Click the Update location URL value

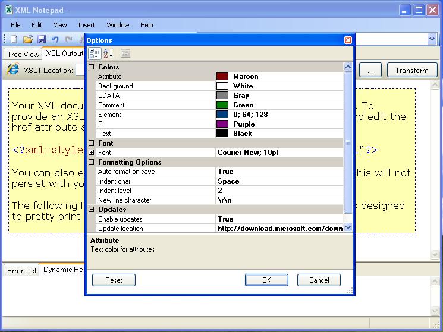(279, 229)
